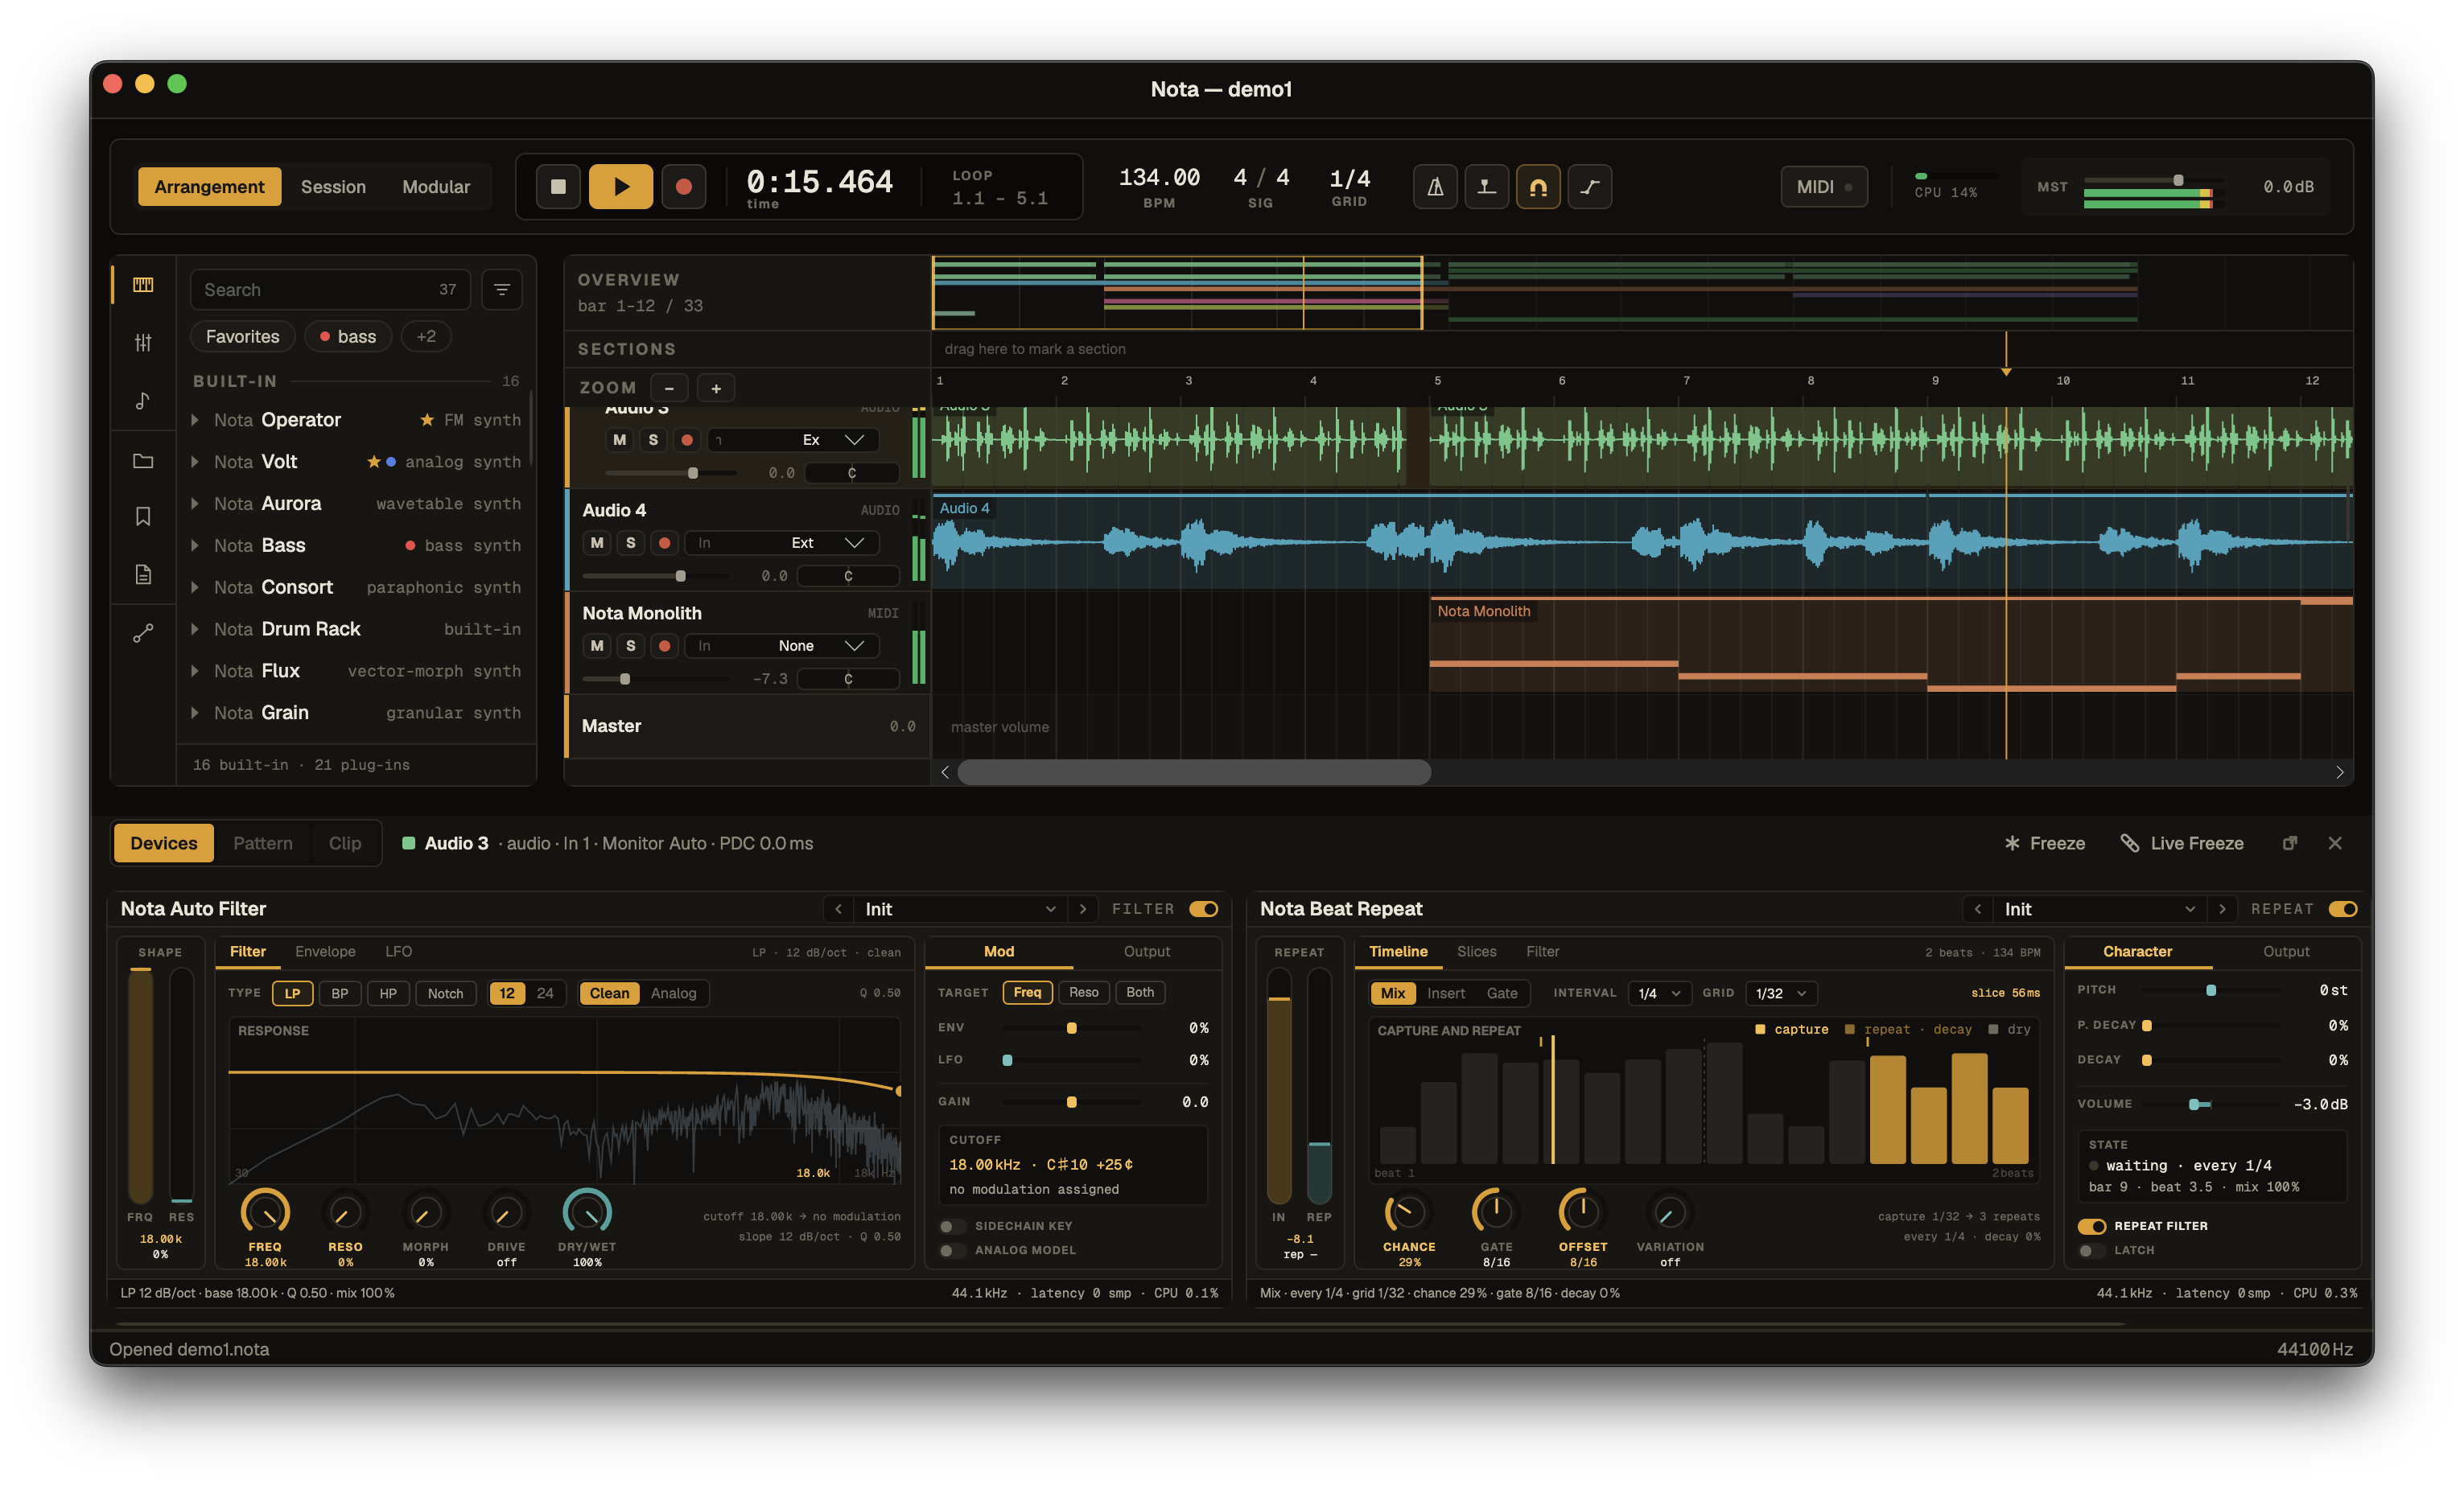Open the Slices tab in Beat Repeat

[1476, 951]
